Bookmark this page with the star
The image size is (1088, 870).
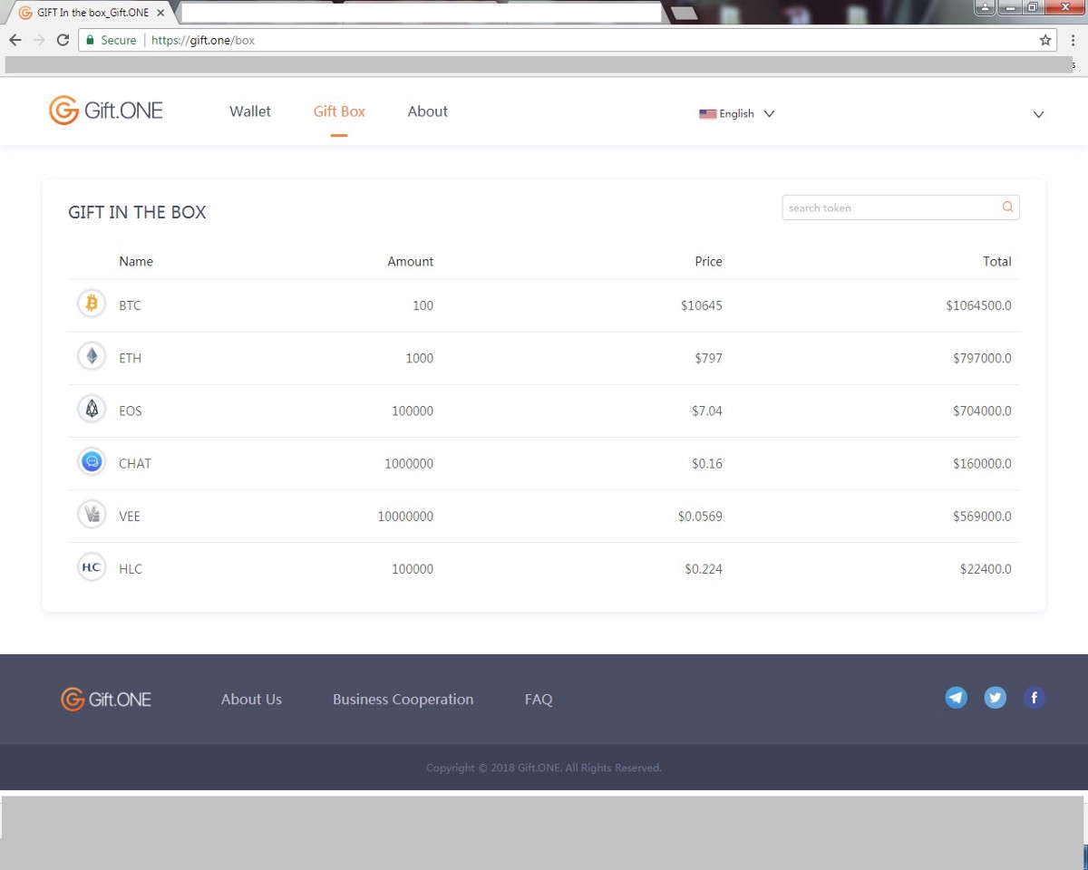(1045, 40)
